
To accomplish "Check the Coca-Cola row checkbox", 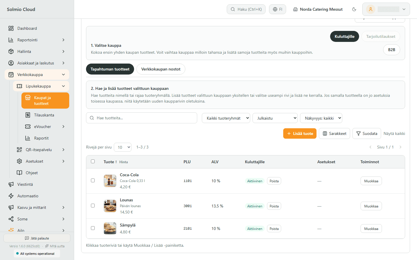I will click(x=93, y=181).
